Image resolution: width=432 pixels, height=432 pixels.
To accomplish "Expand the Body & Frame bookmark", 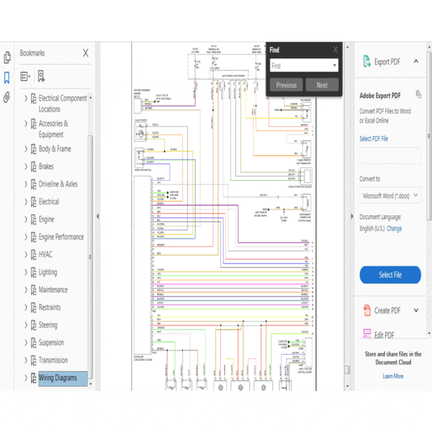I will tap(26, 149).
